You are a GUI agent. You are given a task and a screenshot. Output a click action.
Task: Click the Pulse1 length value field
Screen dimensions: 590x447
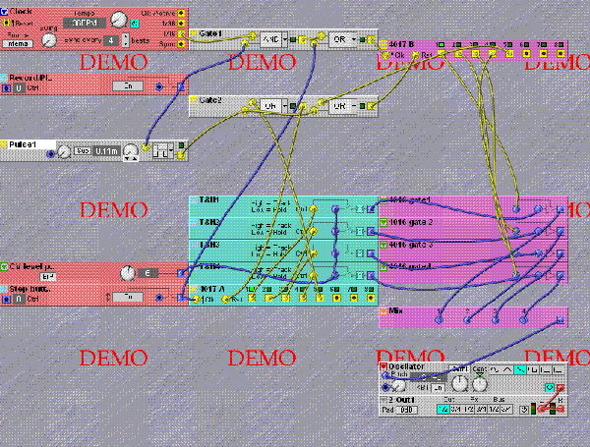[x=106, y=151]
